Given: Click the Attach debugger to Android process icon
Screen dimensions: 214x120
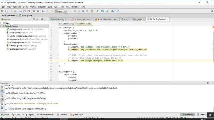Looking at the screenshot, I should [x=83, y=11].
